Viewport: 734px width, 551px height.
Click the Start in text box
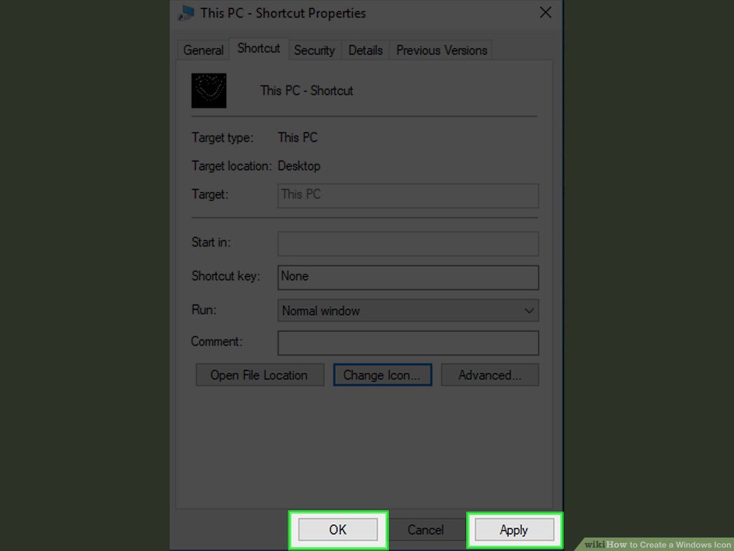pyautogui.click(x=408, y=243)
